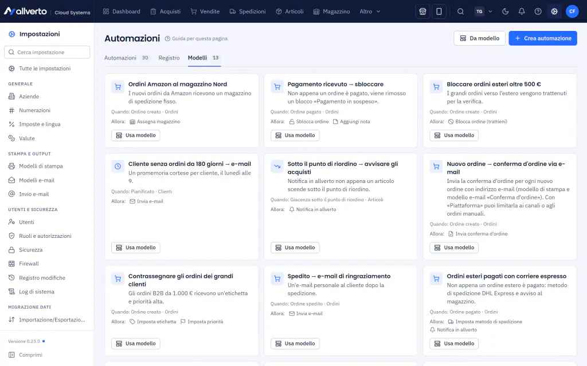
Task: Select the Modelli tab
Action: pyautogui.click(x=204, y=58)
